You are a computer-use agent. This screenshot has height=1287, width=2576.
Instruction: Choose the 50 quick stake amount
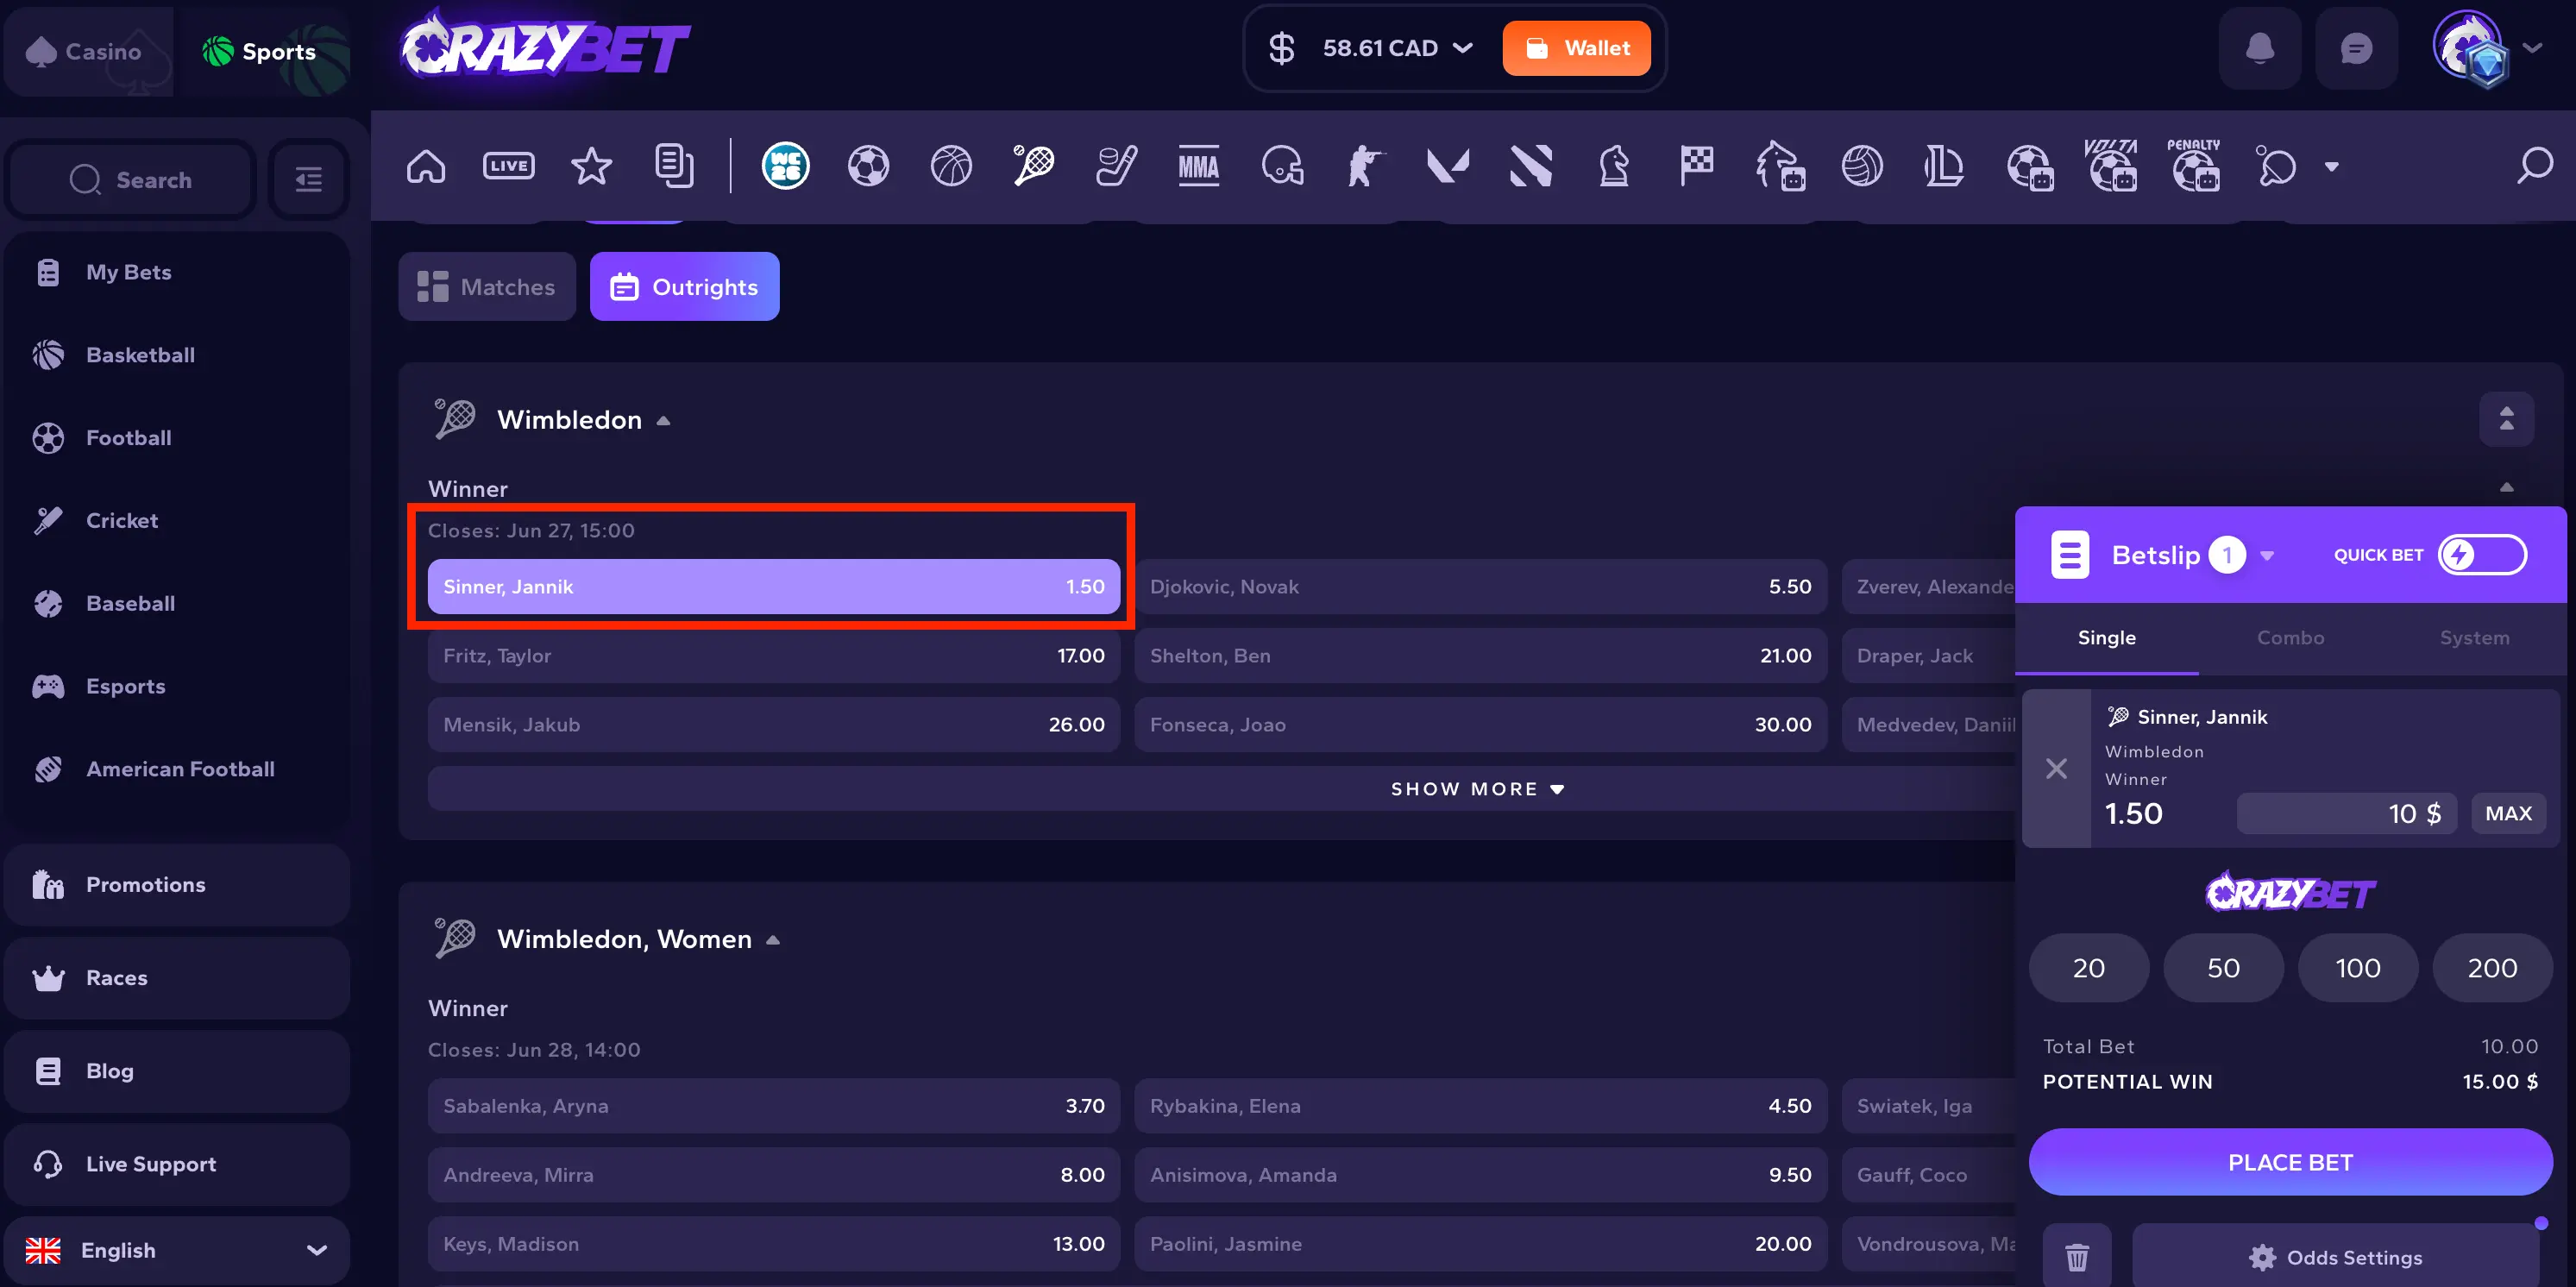pos(2223,968)
